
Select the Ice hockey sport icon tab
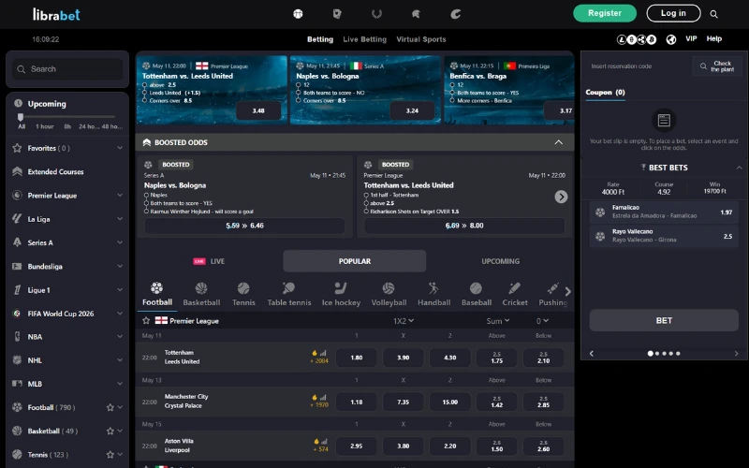341,294
